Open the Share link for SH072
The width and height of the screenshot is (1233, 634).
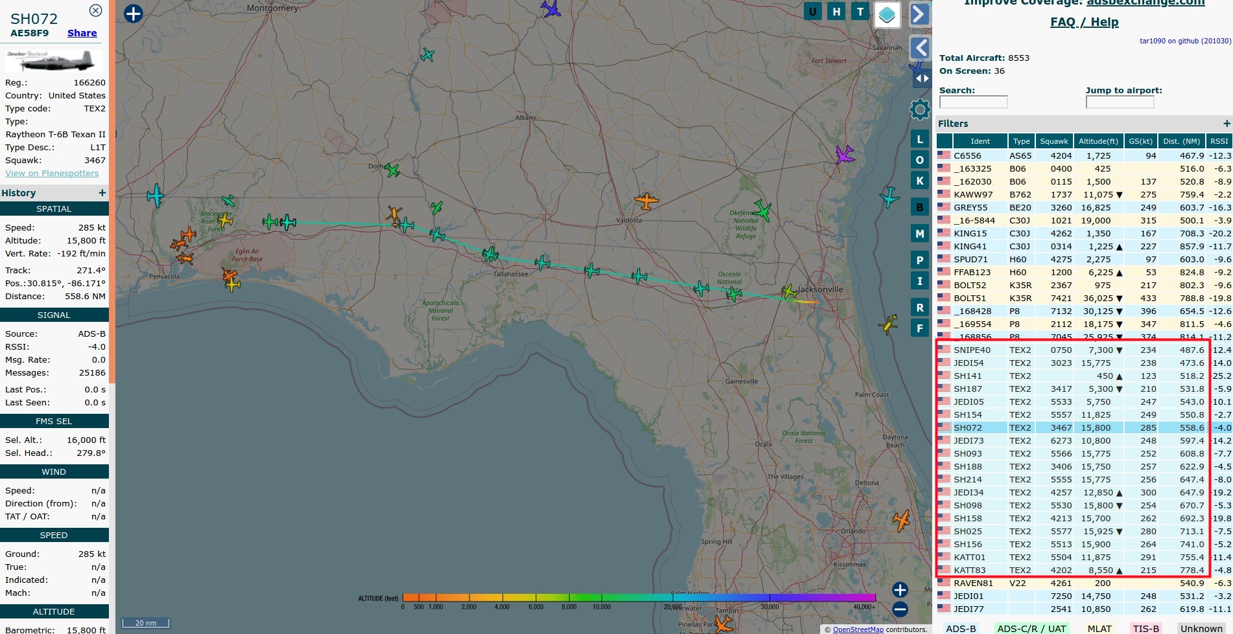pyautogui.click(x=82, y=33)
